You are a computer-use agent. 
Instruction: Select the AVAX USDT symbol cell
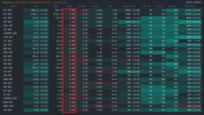point(13,52)
